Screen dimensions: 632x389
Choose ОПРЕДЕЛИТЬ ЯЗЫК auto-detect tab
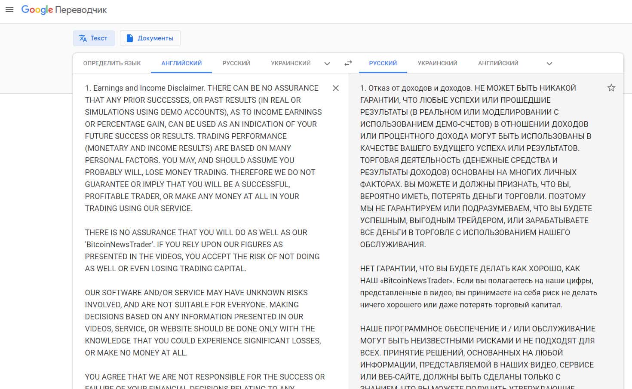(112, 63)
